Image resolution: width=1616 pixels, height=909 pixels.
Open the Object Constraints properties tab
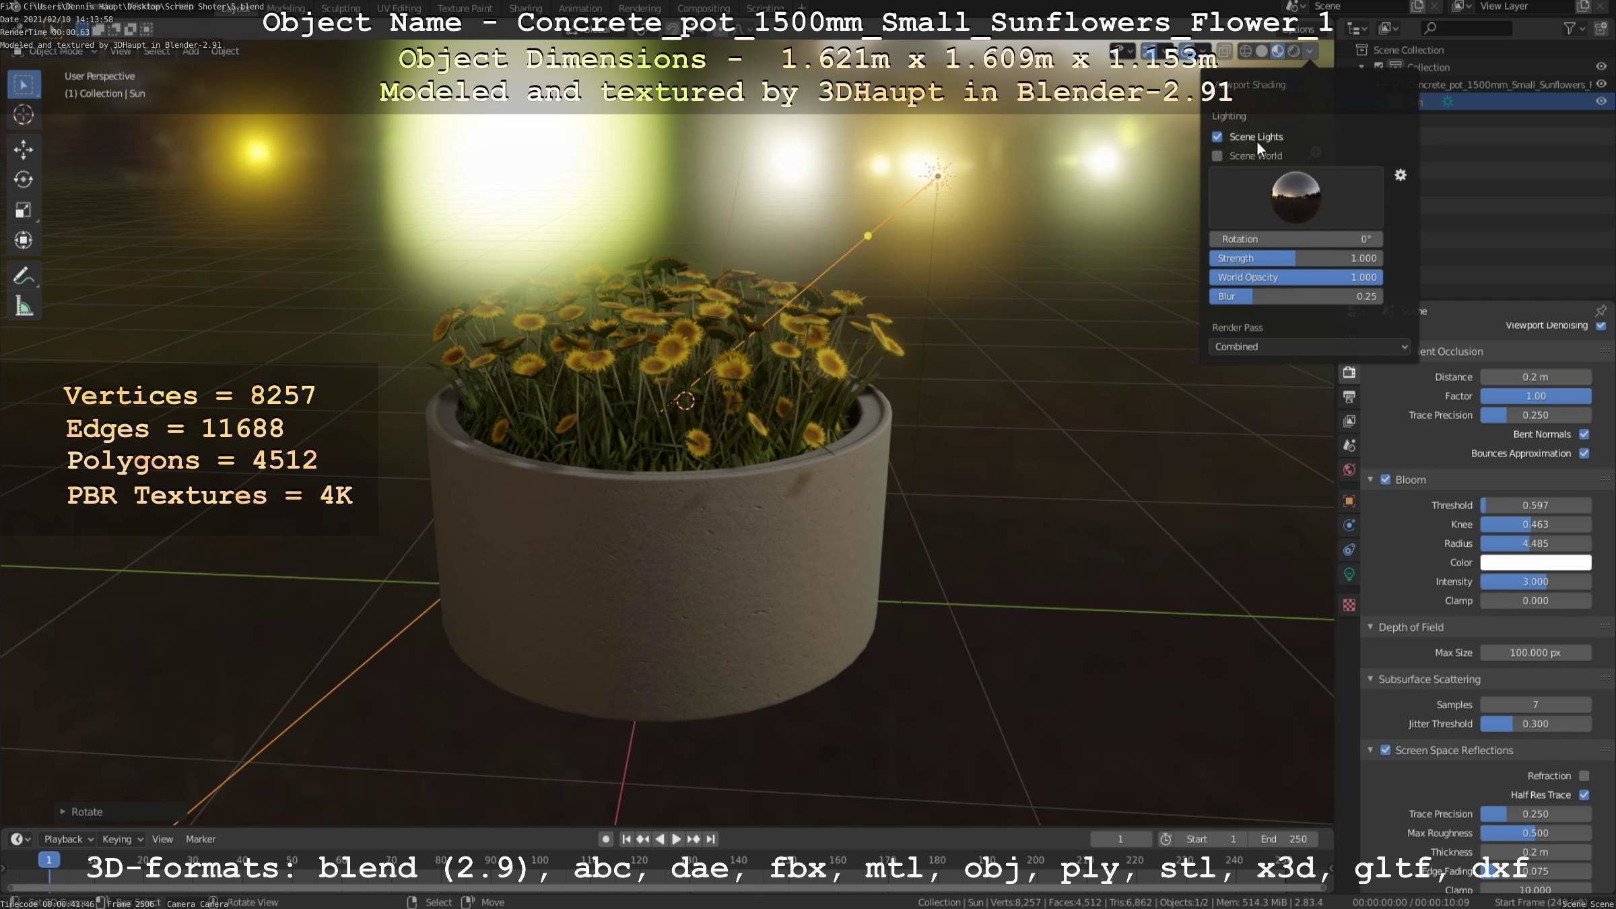[1349, 549]
